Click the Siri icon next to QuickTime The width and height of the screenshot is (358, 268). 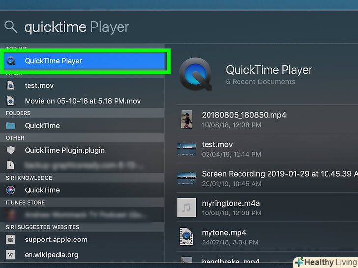(x=11, y=190)
